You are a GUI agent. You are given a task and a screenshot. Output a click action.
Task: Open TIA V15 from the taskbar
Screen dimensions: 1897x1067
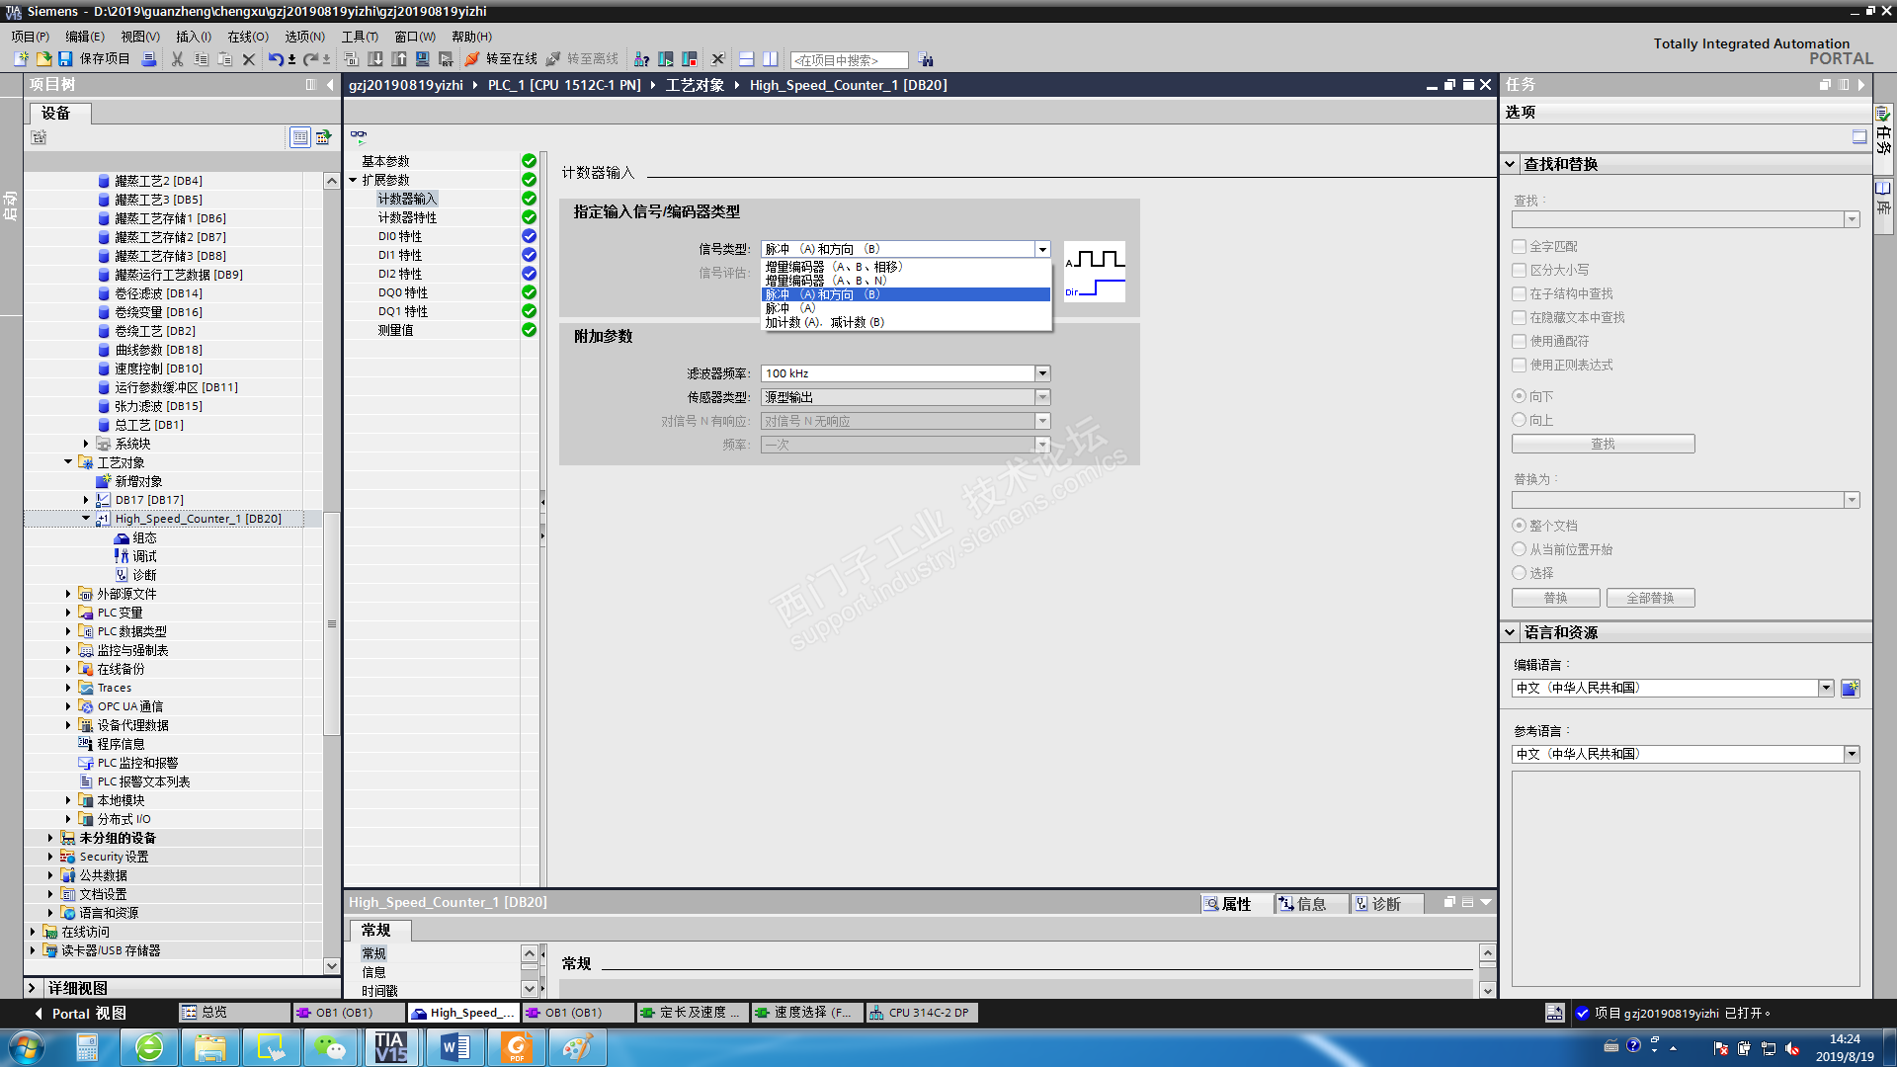coord(390,1046)
